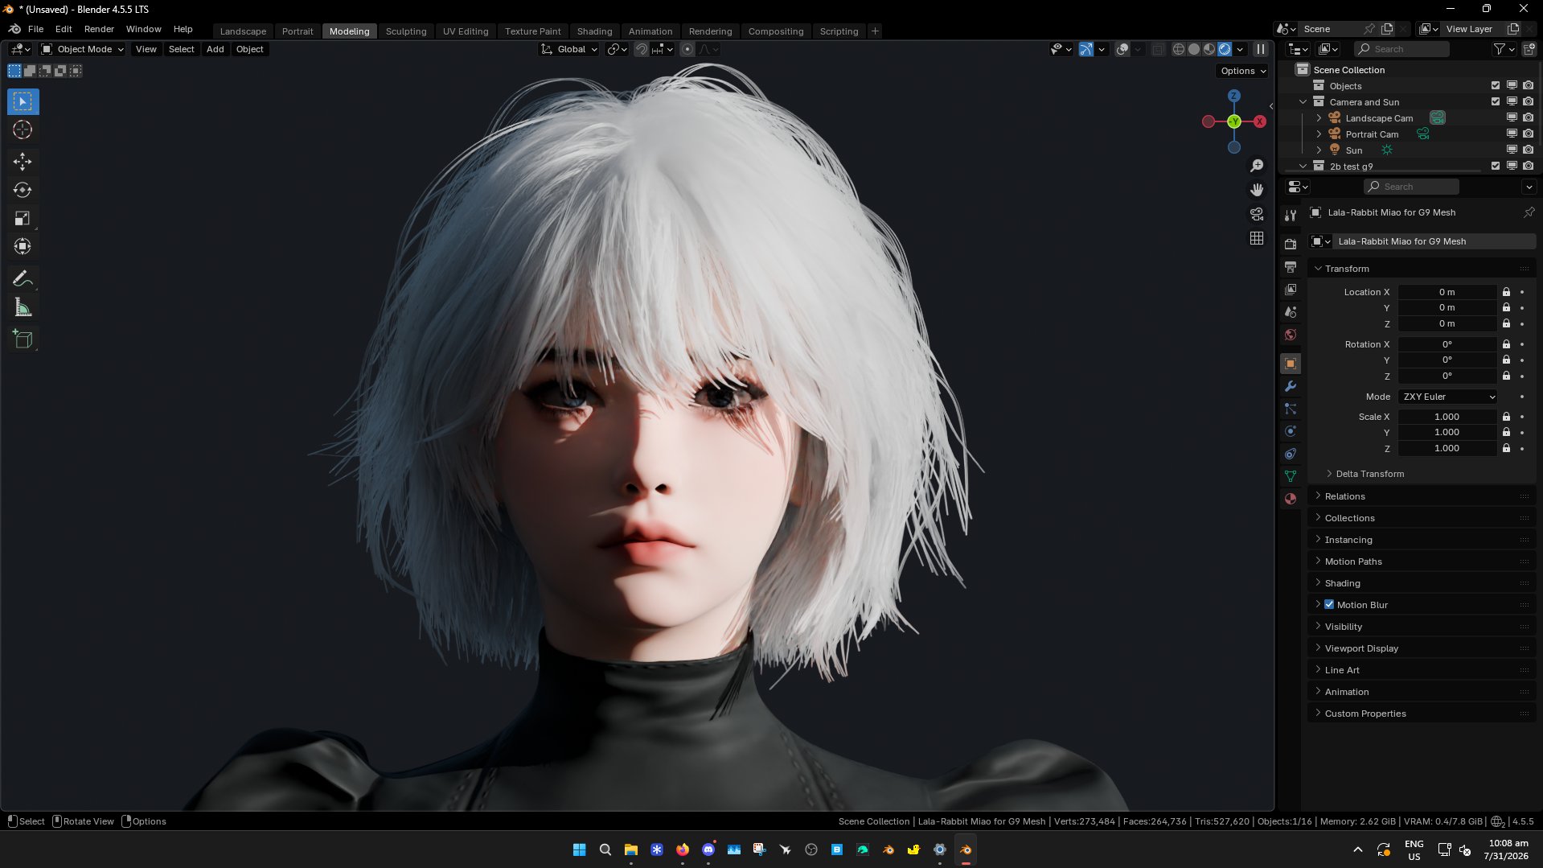The image size is (1543, 868).
Task: Toggle the camera view icon in viewport
Action: (x=1257, y=214)
